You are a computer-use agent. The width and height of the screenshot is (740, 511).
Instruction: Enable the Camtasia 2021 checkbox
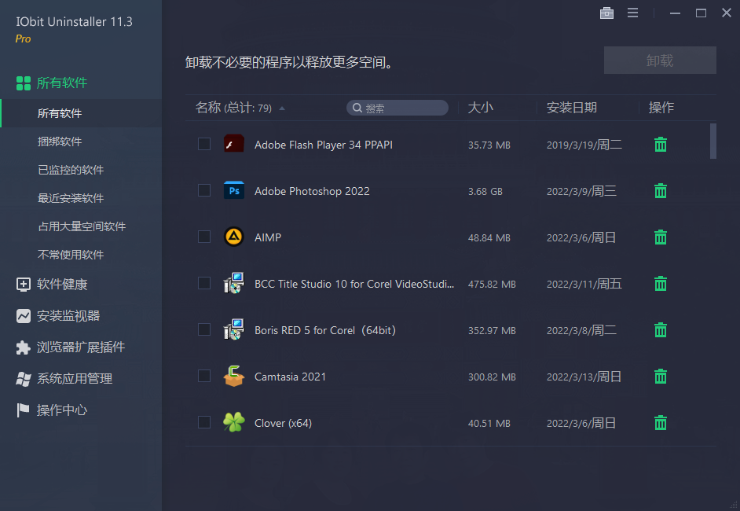(x=204, y=376)
